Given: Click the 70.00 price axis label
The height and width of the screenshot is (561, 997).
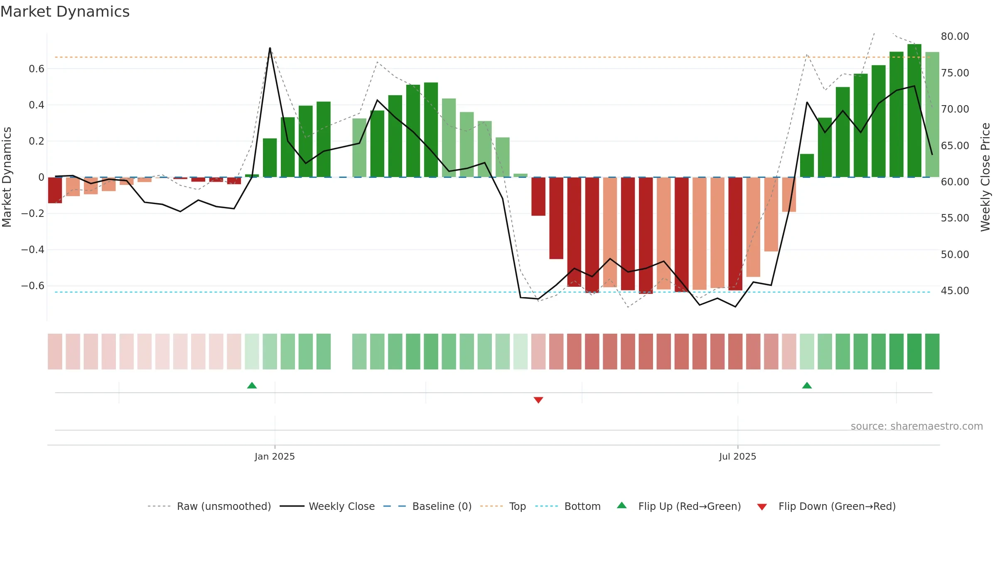Looking at the screenshot, I should click(955, 109).
